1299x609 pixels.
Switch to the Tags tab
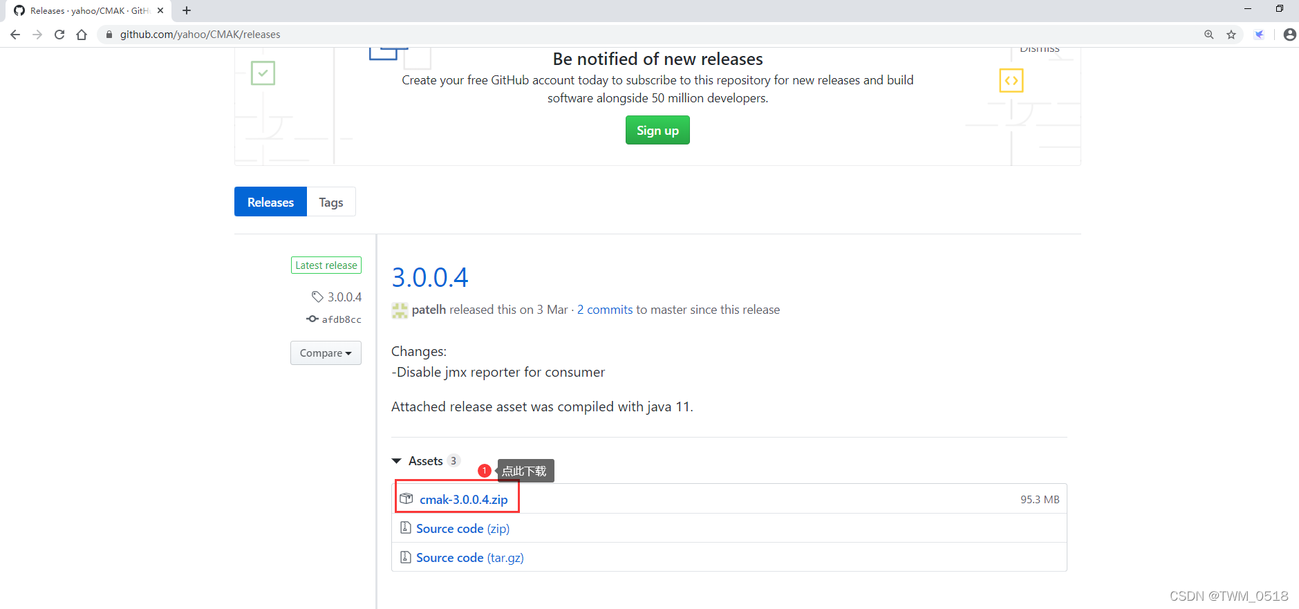(x=331, y=202)
